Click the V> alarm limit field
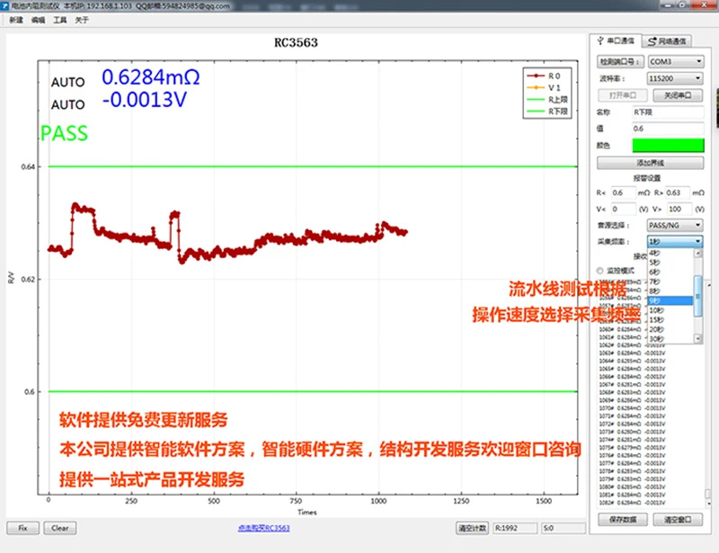The image size is (719, 553). (679, 210)
